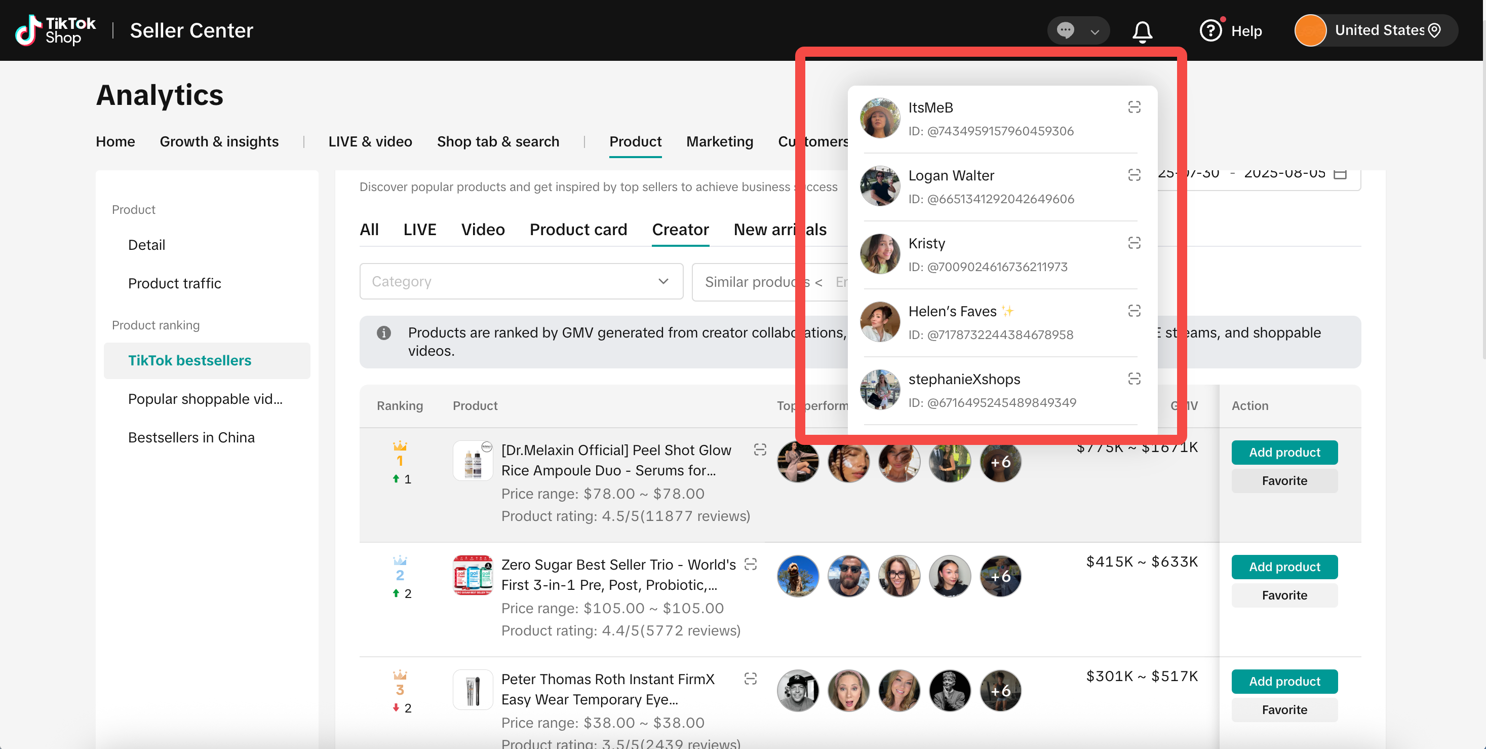Click the link icon next to ItsMeB
This screenshot has width=1486, height=749.
tap(1133, 107)
